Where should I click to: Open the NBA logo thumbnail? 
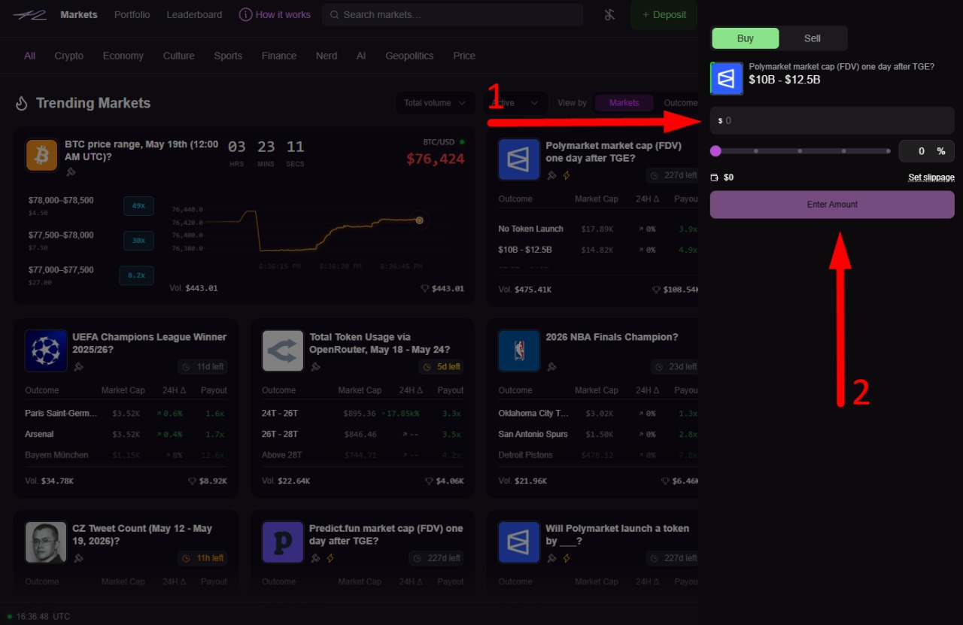coord(519,350)
